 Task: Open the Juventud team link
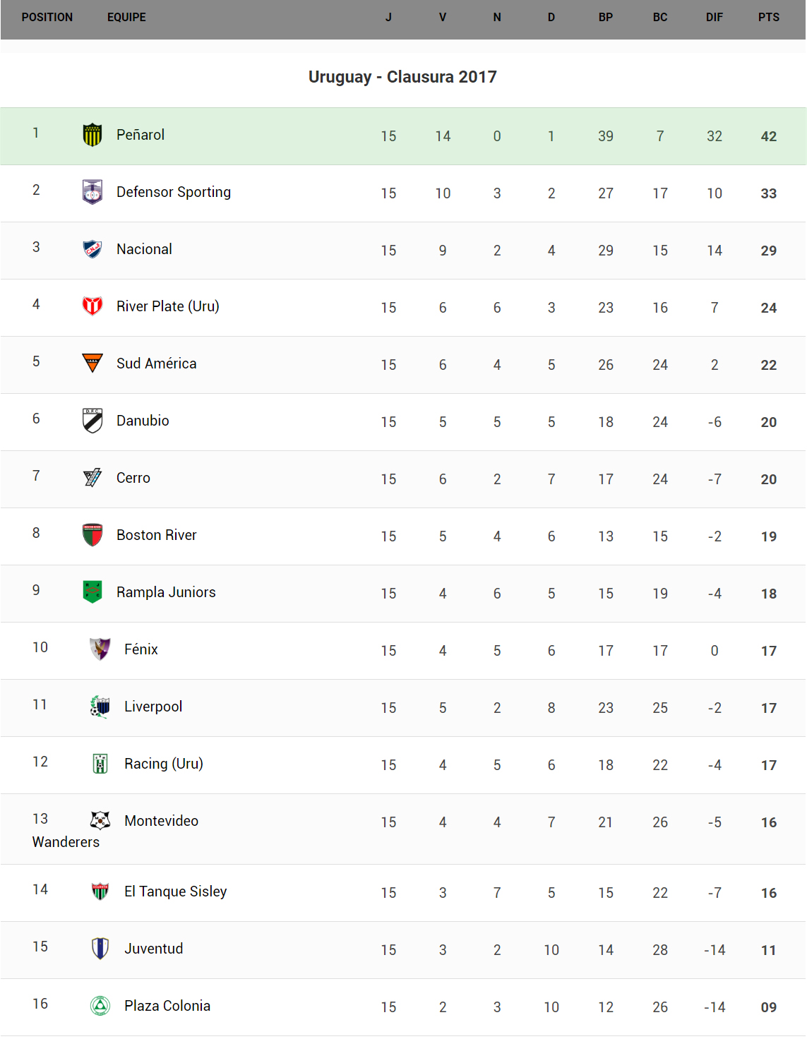click(153, 949)
